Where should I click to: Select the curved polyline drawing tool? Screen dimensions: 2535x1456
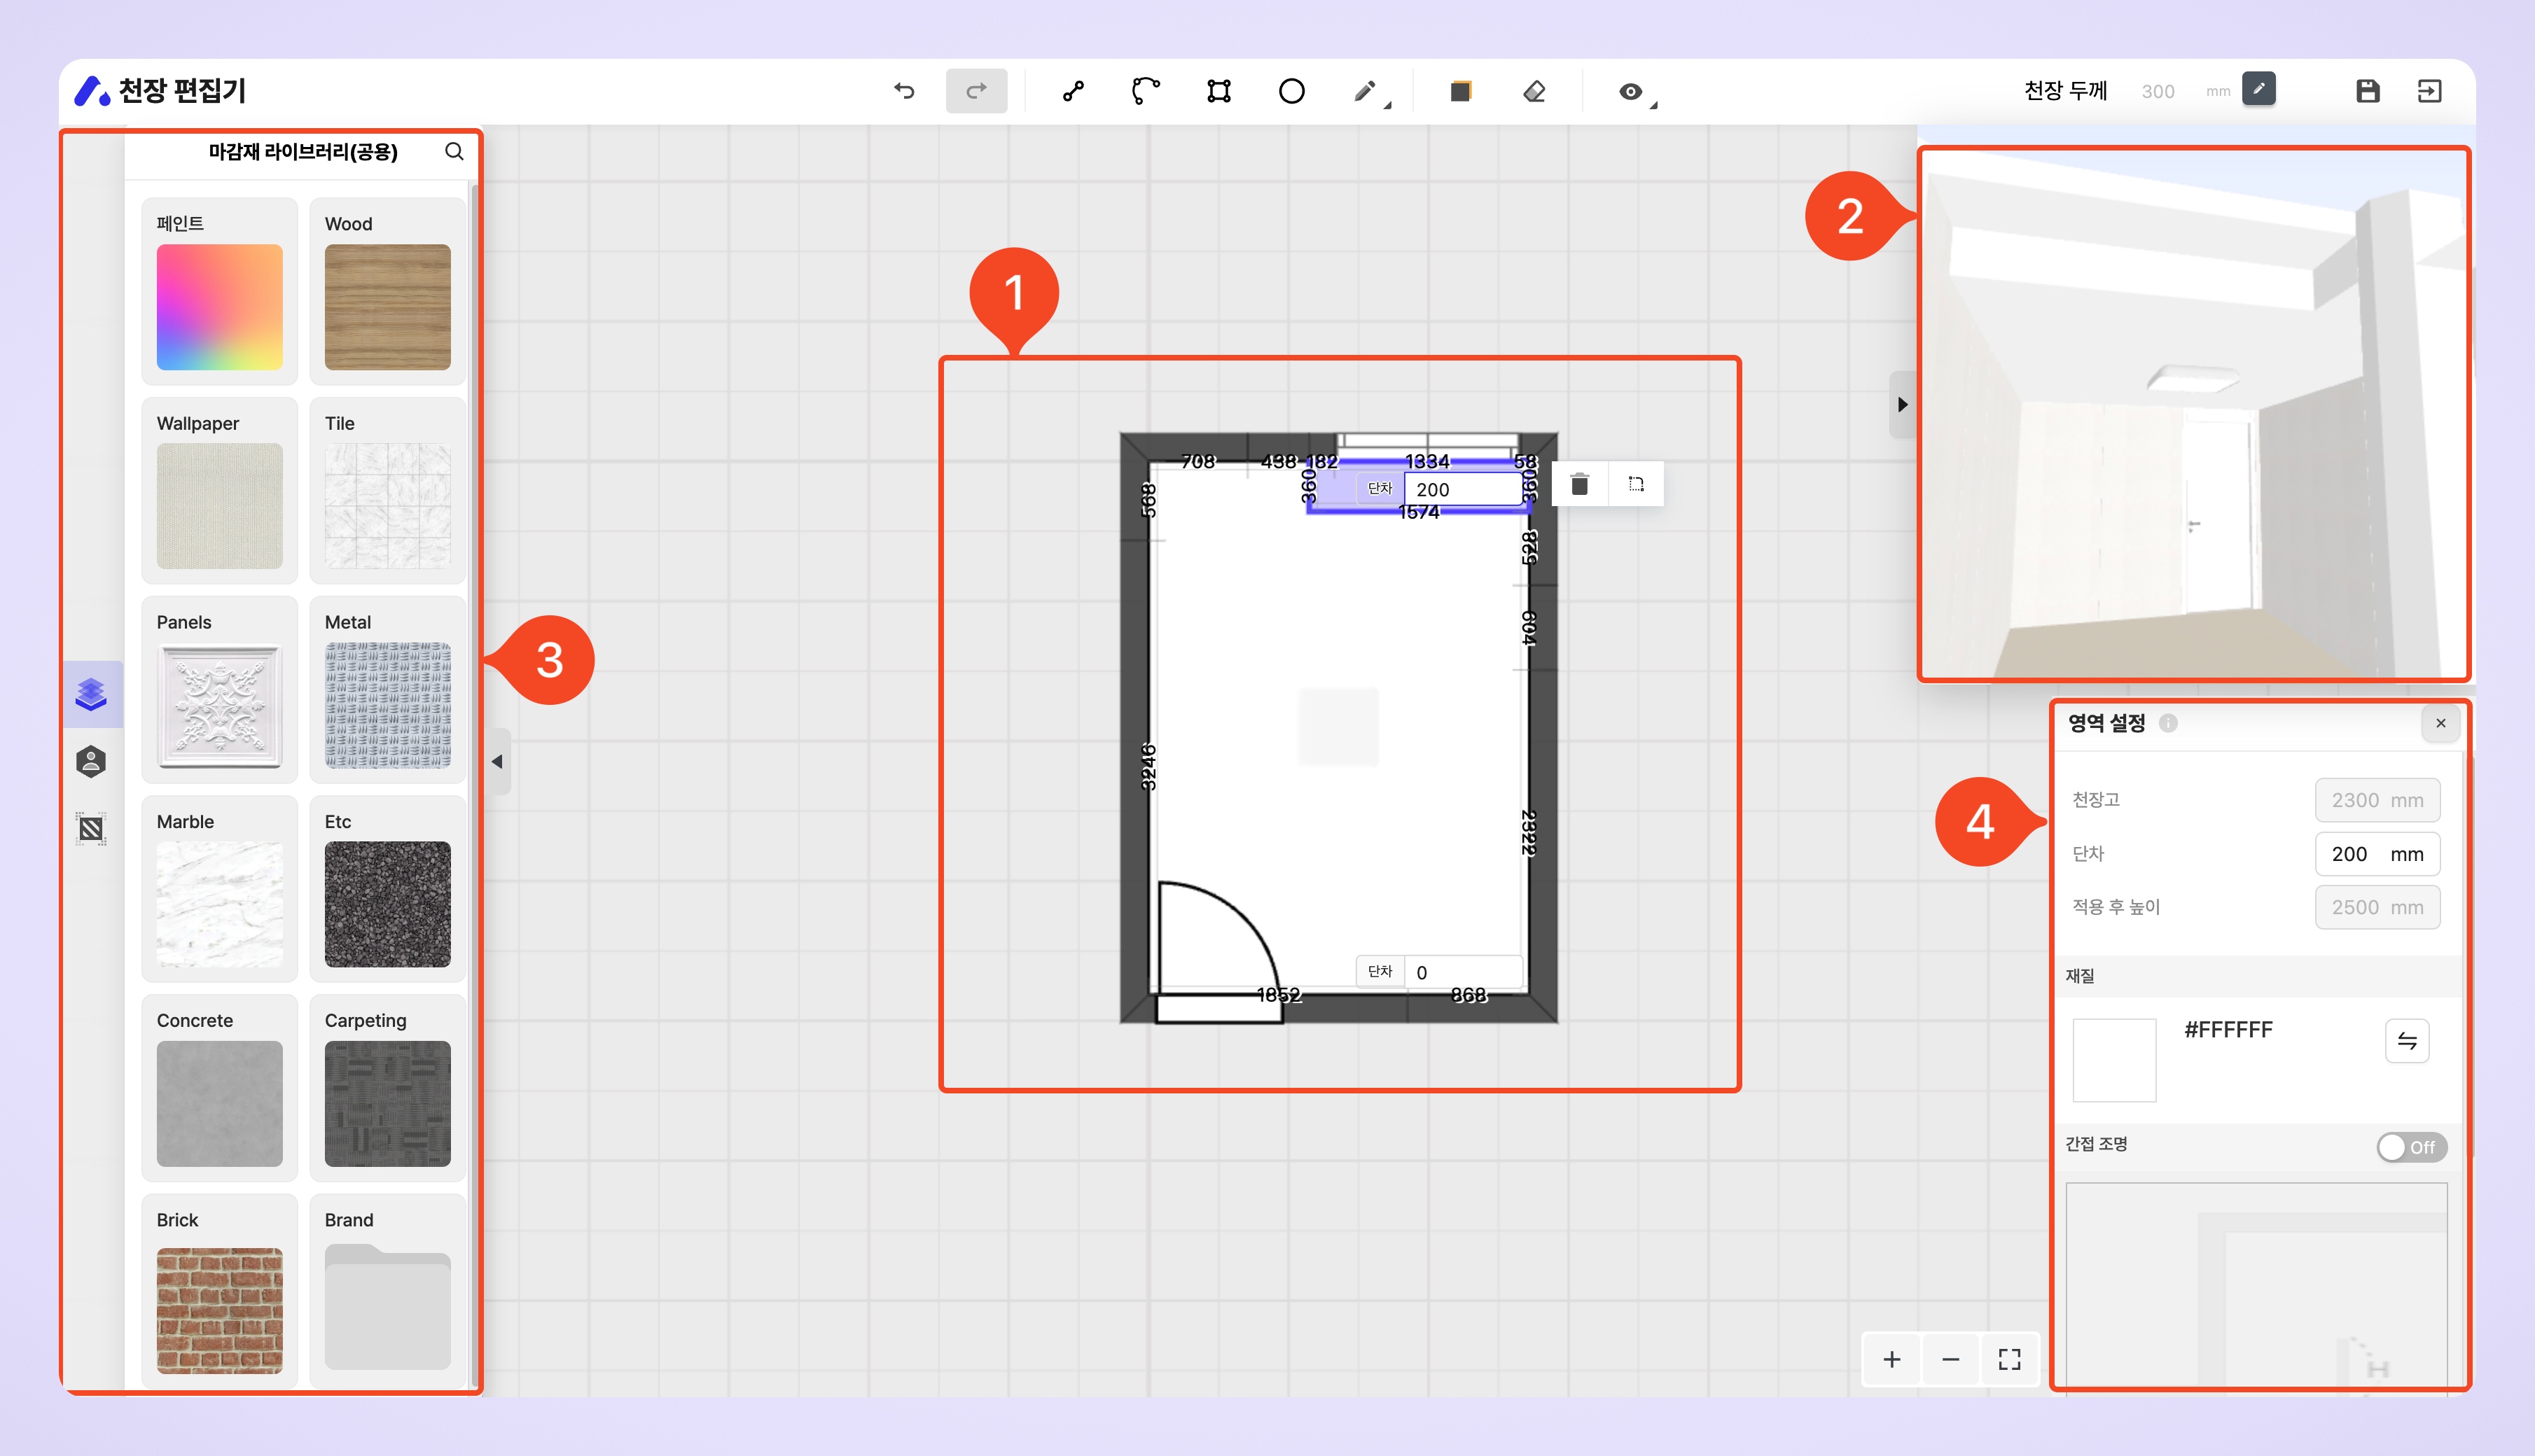coord(1146,91)
